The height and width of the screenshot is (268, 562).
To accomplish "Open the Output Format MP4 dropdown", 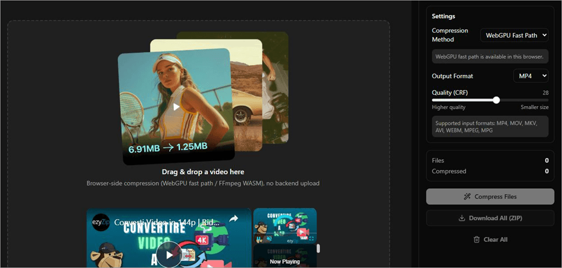I will 531,76.
